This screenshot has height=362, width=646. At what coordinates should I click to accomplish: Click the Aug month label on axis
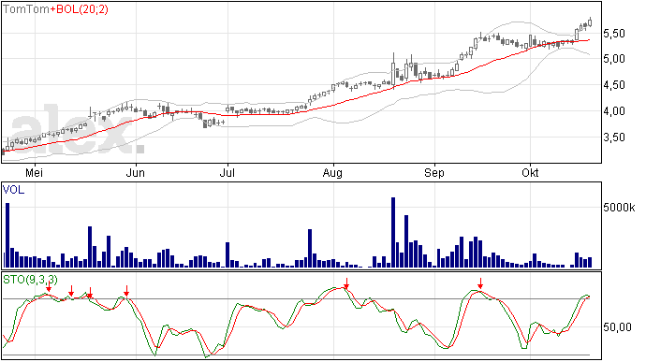click(x=332, y=173)
